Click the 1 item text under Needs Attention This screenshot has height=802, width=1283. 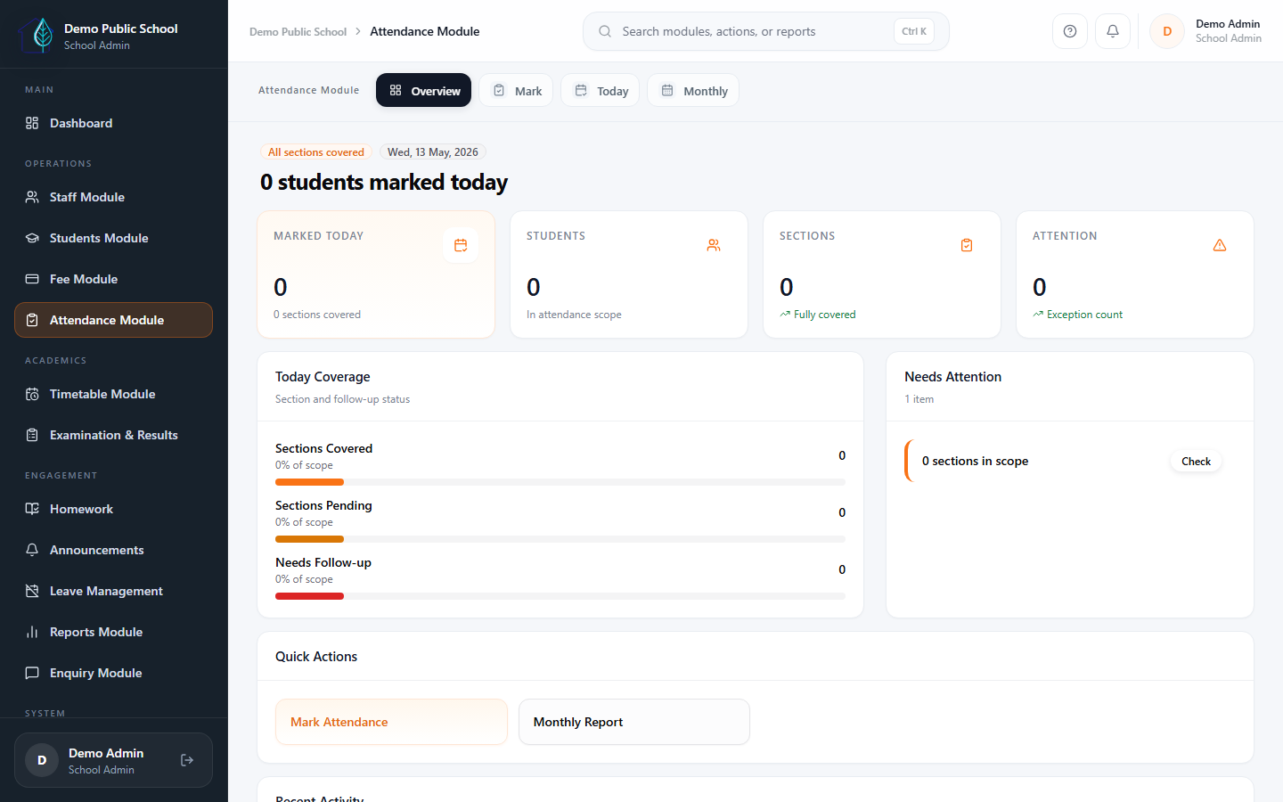919,399
